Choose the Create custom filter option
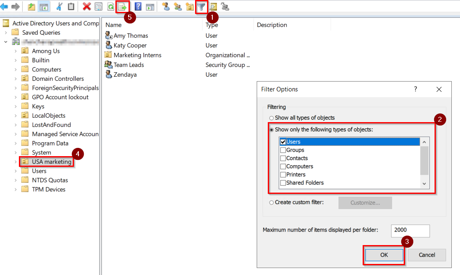460x275 pixels. pos(271,202)
